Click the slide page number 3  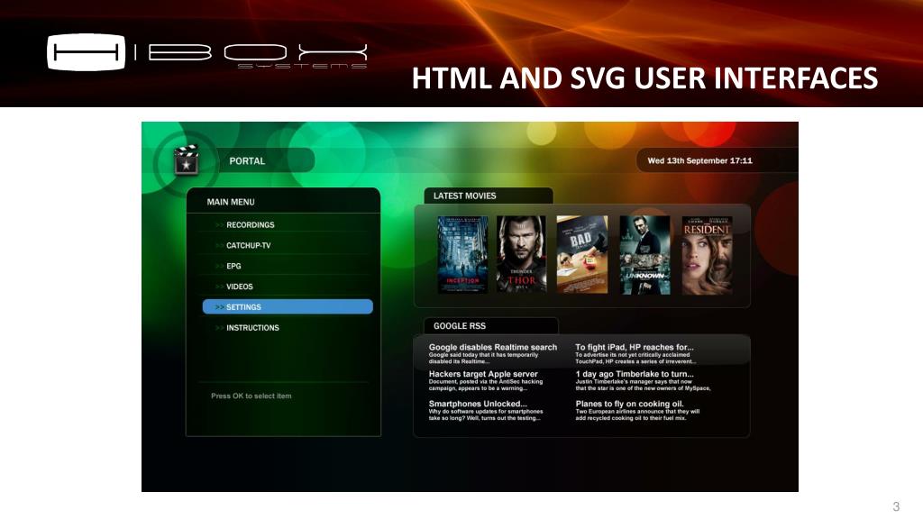[x=896, y=506]
